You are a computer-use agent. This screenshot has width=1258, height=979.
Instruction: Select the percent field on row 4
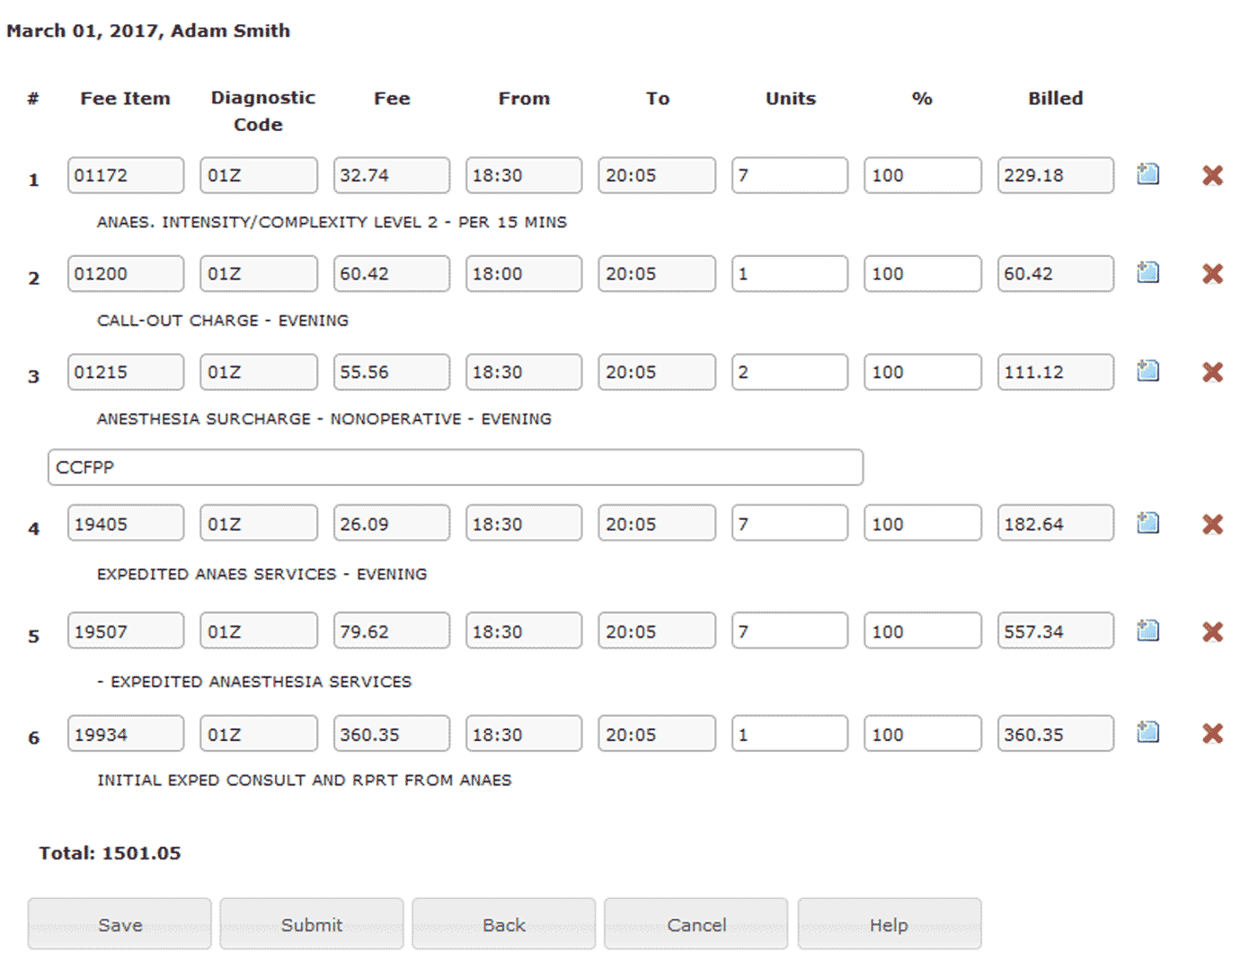click(922, 524)
